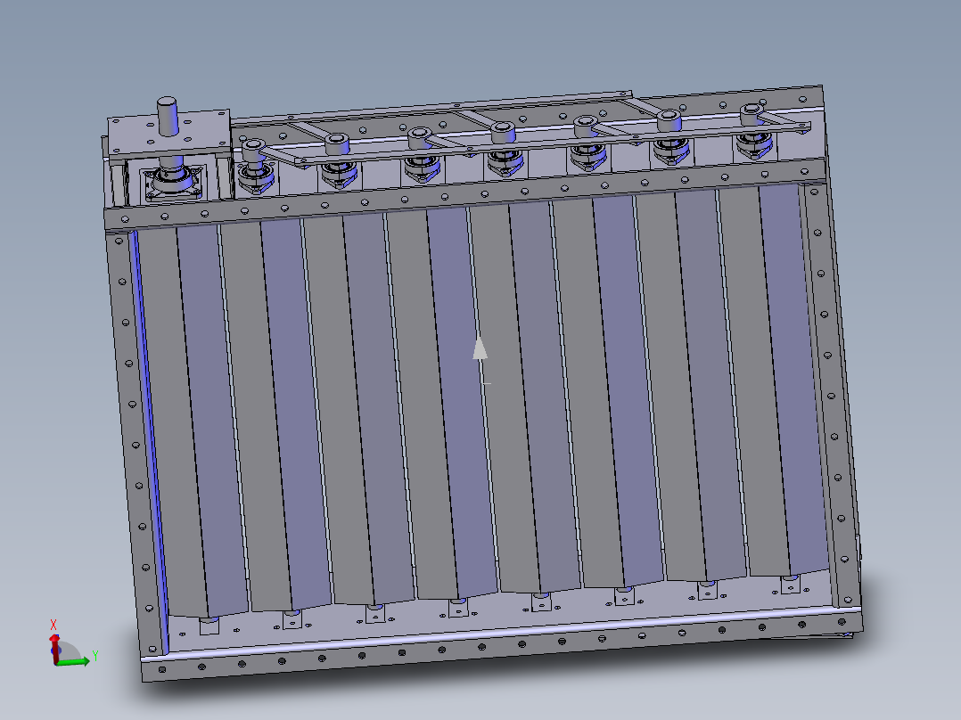The image size is (961, 720).
Task: Select the upper horizontal frame flange above the blades
Action: click(x=465, y=193)
